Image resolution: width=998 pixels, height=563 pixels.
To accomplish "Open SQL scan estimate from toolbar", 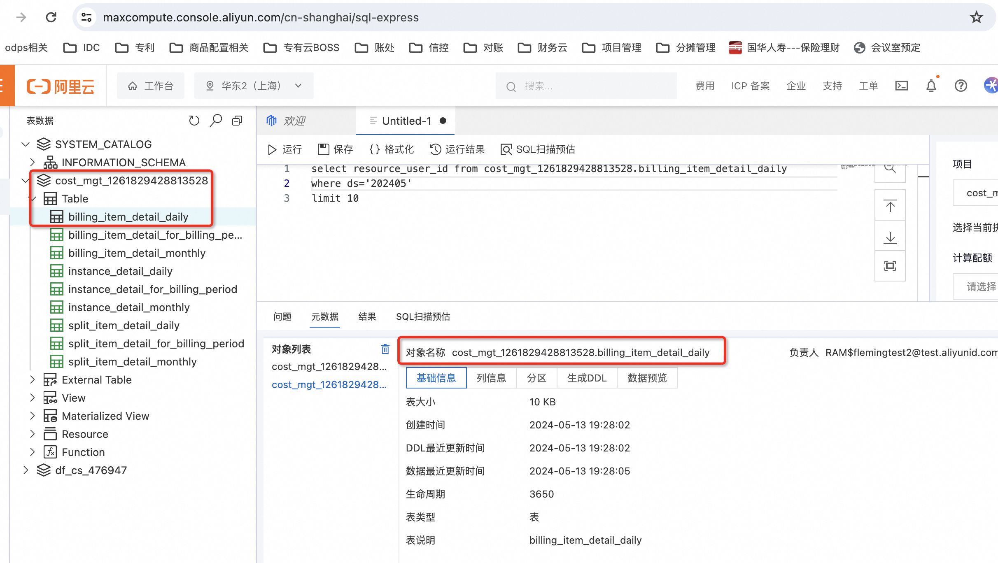I will pyautogui.click(x=537, y=149).
